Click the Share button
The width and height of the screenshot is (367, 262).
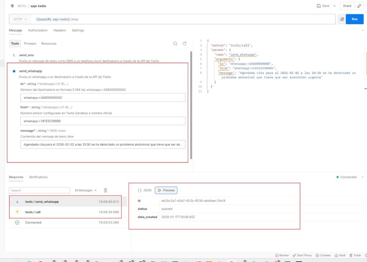click(x=347, y=6)
